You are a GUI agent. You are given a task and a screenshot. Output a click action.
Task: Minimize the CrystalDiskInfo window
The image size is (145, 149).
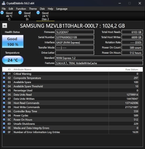tap(120, 3)
